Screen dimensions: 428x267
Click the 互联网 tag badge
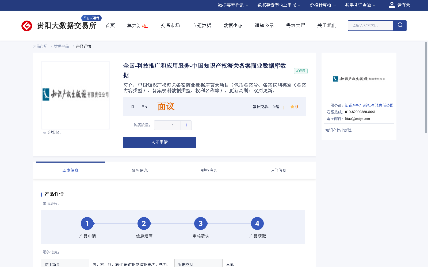tap(301, 71)
